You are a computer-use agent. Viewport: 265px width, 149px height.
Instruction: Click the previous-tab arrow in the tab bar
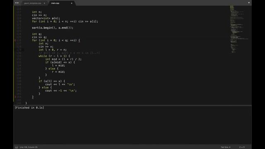click(16, 3)
